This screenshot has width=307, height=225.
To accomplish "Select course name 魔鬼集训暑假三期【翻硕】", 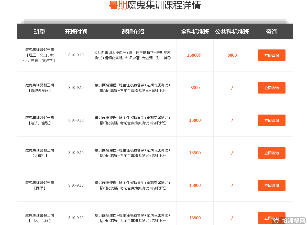I will [40, 185].
